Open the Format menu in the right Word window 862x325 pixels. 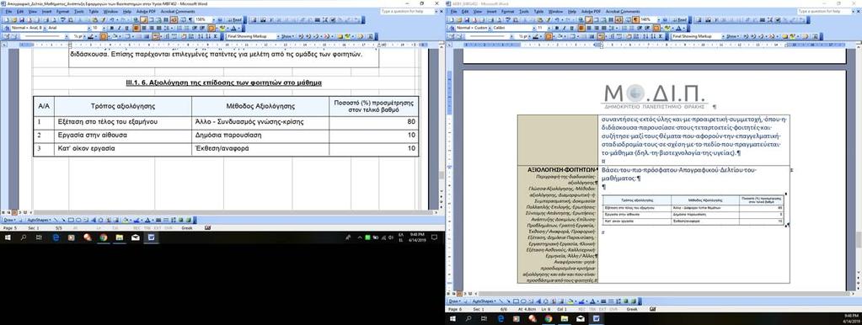[508, 12]
